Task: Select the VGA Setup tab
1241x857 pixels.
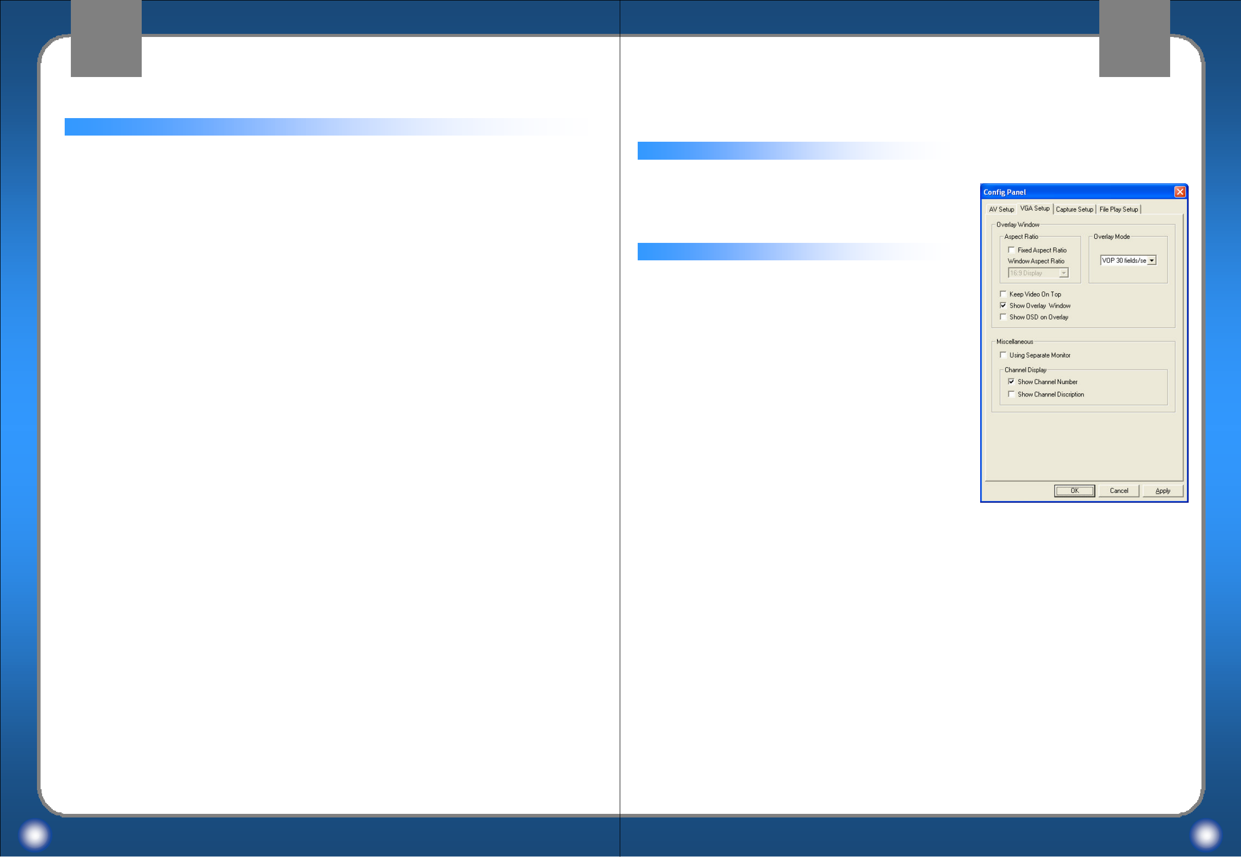Action: pyautogui.click(x=1035, y=208)
